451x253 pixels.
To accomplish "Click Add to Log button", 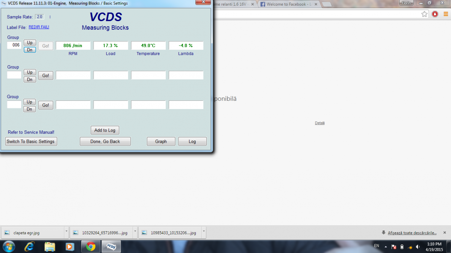I will point(105,130).
